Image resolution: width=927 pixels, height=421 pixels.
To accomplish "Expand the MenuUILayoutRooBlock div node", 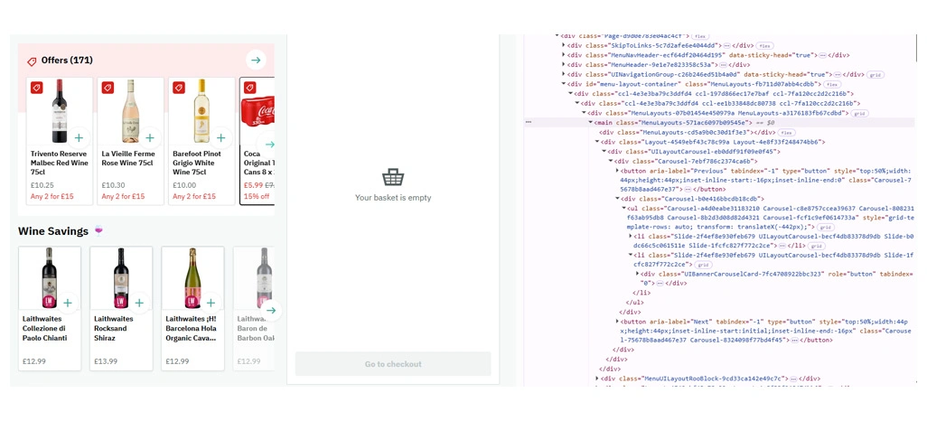I will point(597,379).
